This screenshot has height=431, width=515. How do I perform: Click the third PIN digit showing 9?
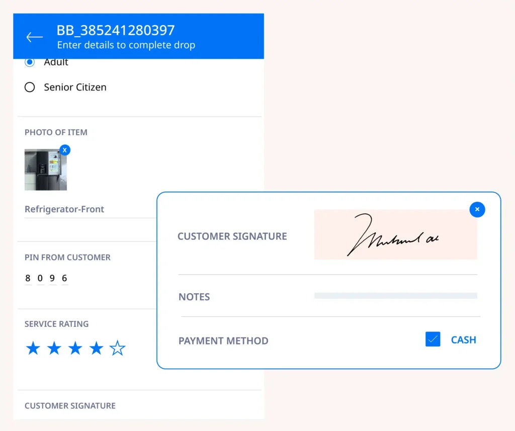pyautogui.click(x=52, y=279)
